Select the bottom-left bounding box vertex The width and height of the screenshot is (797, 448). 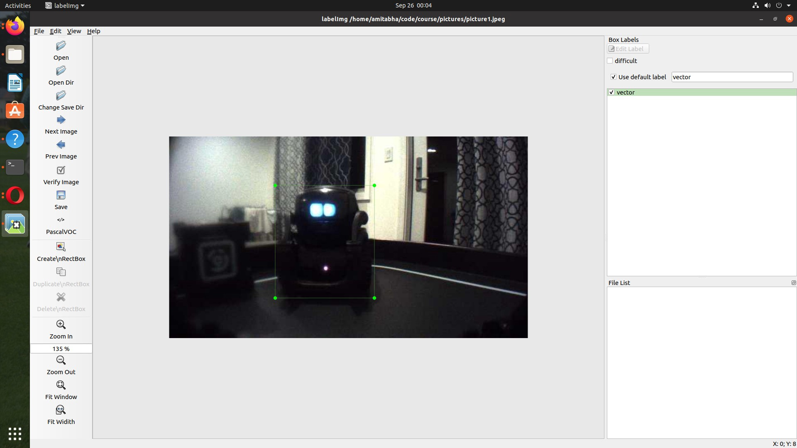pos(275,298)
